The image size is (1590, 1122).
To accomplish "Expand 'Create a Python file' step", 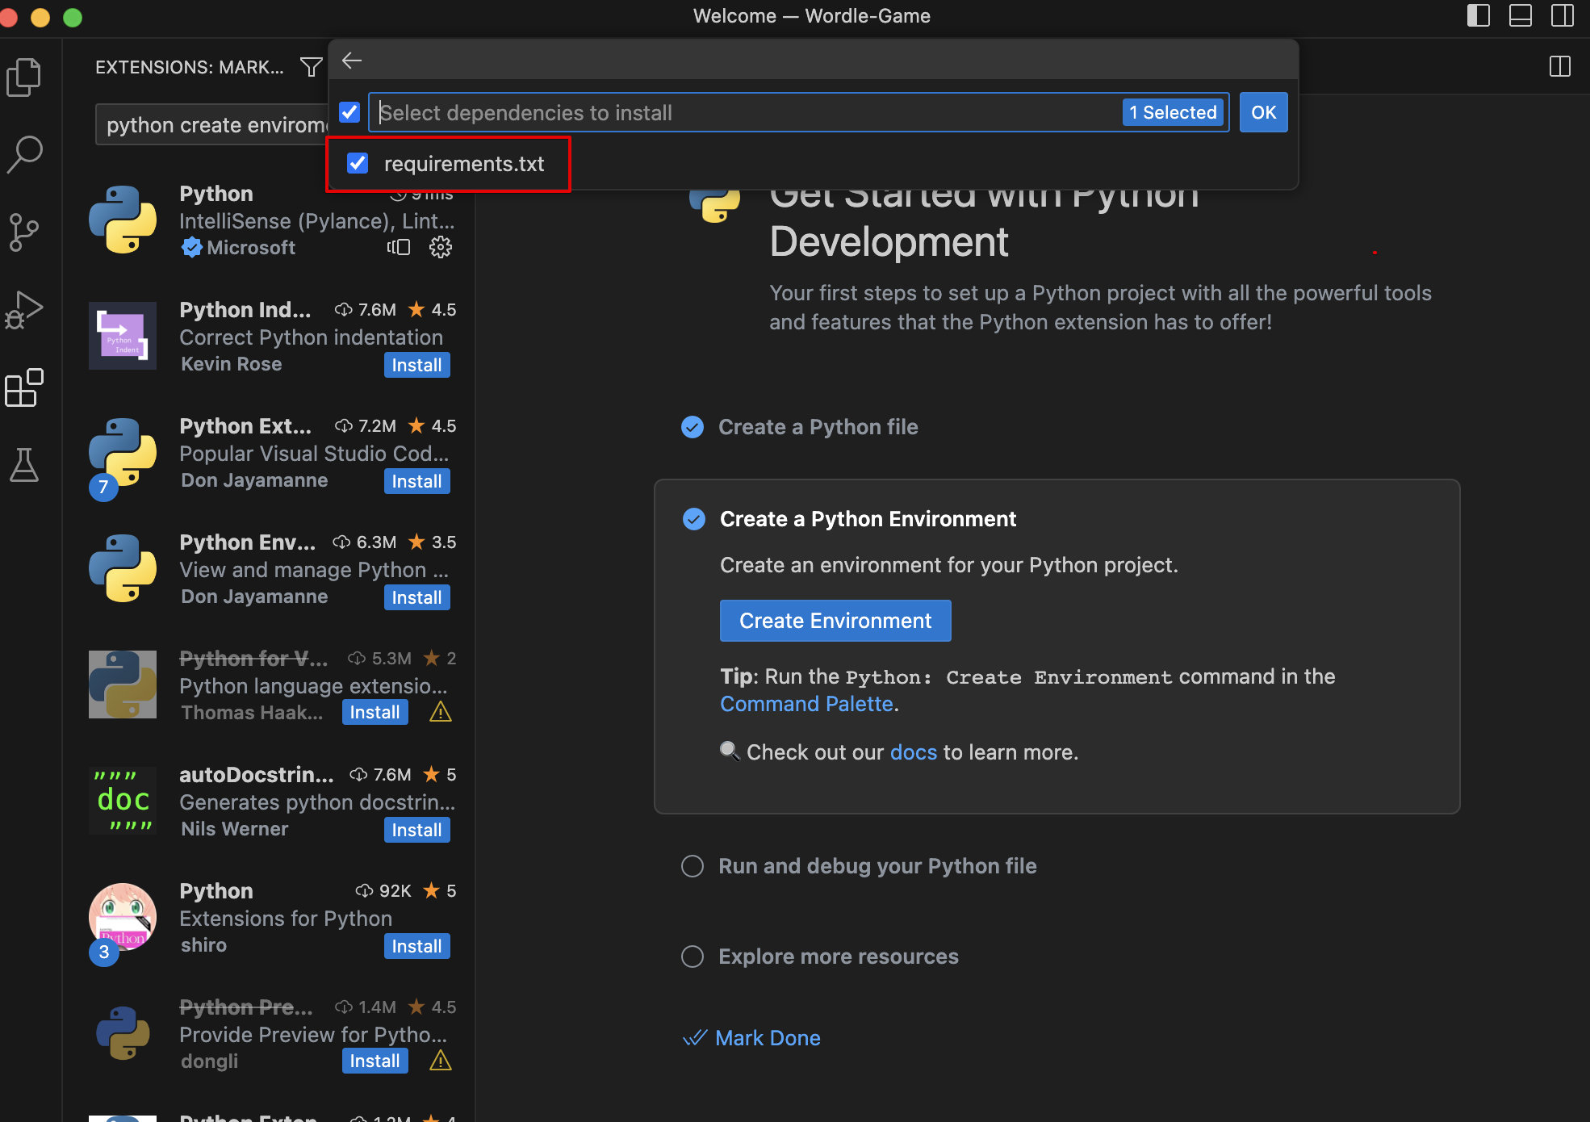I will pos(818,427).
